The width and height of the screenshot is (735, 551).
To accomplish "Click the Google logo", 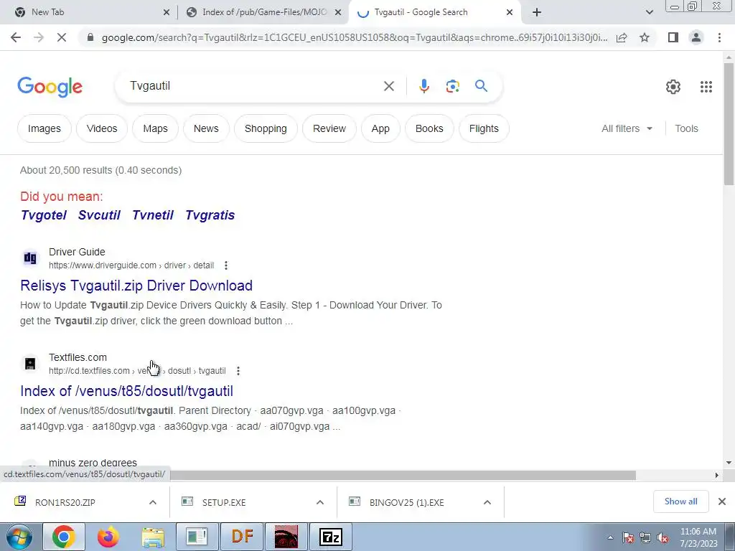I will (50, 87).
